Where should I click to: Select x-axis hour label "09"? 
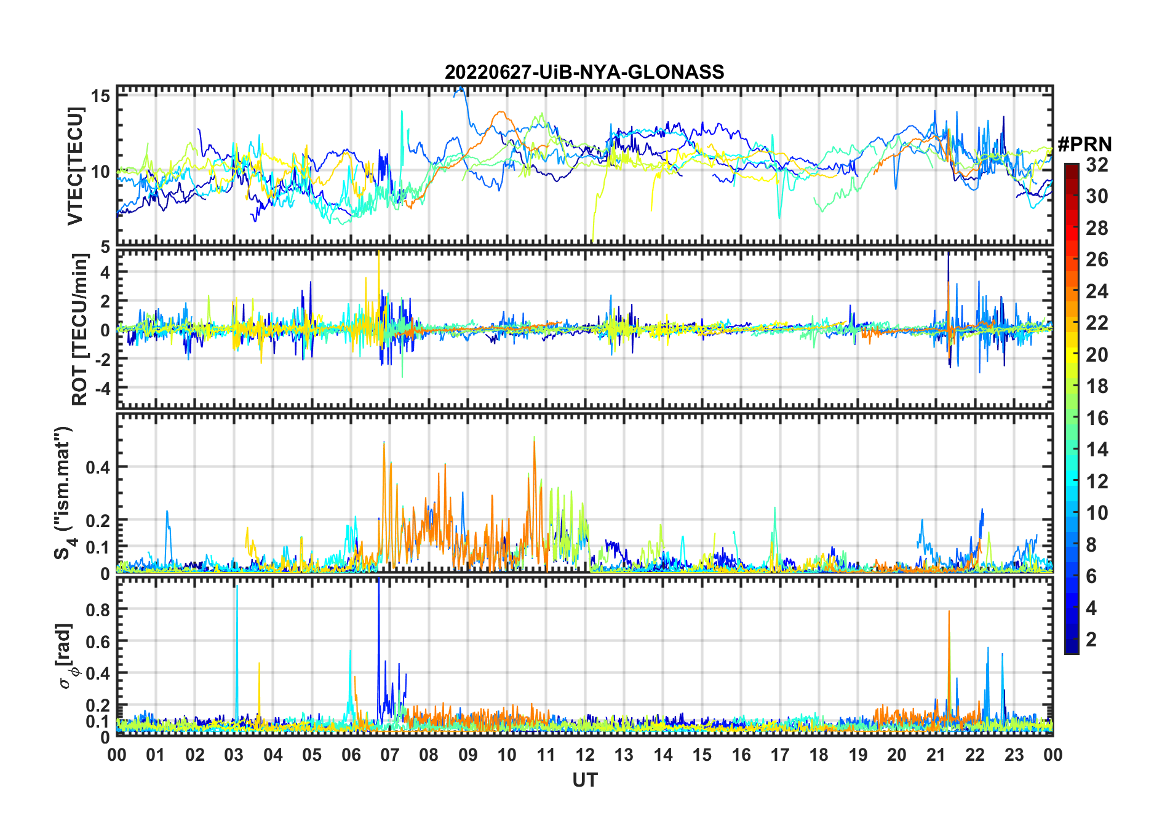point(468,755)
